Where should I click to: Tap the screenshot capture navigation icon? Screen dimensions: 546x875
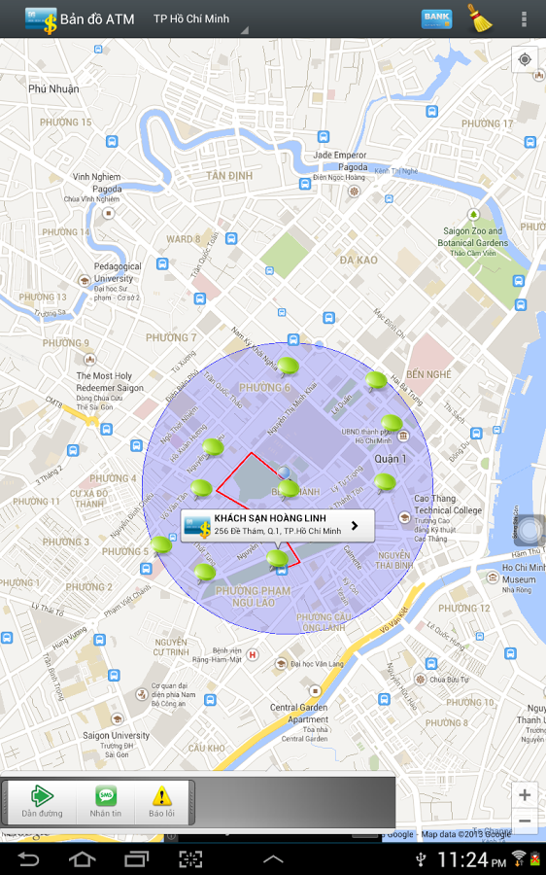pyautogui.click(x=190, y=859)
